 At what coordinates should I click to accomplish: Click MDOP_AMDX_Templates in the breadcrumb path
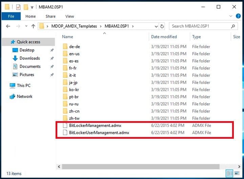click(x=74, y=26)
